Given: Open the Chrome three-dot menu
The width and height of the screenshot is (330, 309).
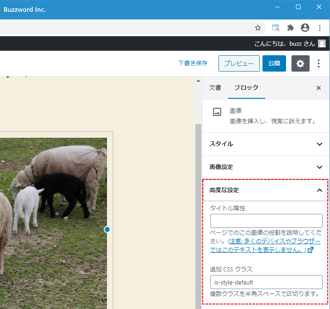Looking at the screenshot, I should (x=320, y=28).
